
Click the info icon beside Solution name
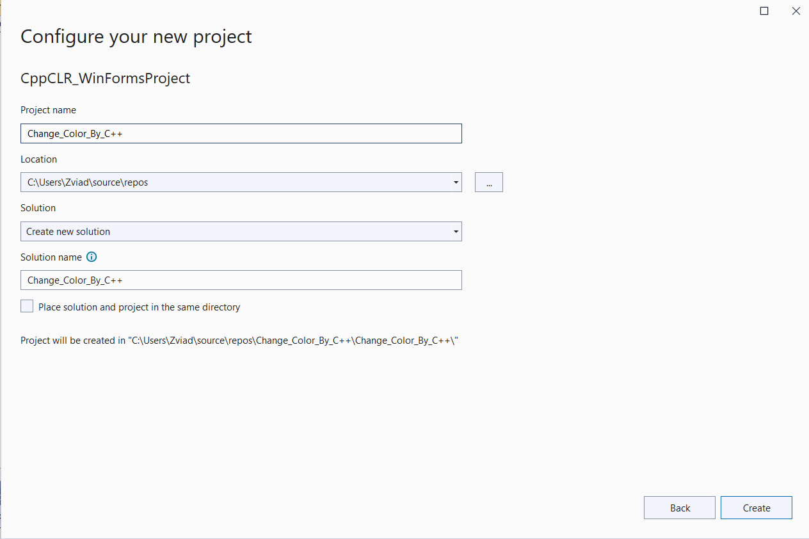[x=92, y=257]
